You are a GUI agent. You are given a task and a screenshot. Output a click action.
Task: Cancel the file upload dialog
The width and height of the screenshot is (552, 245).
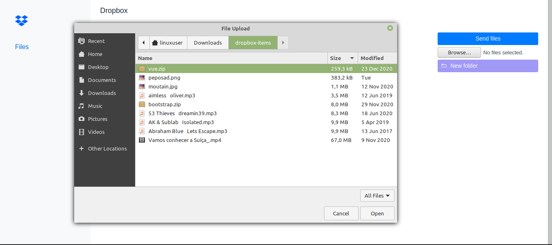341,213
